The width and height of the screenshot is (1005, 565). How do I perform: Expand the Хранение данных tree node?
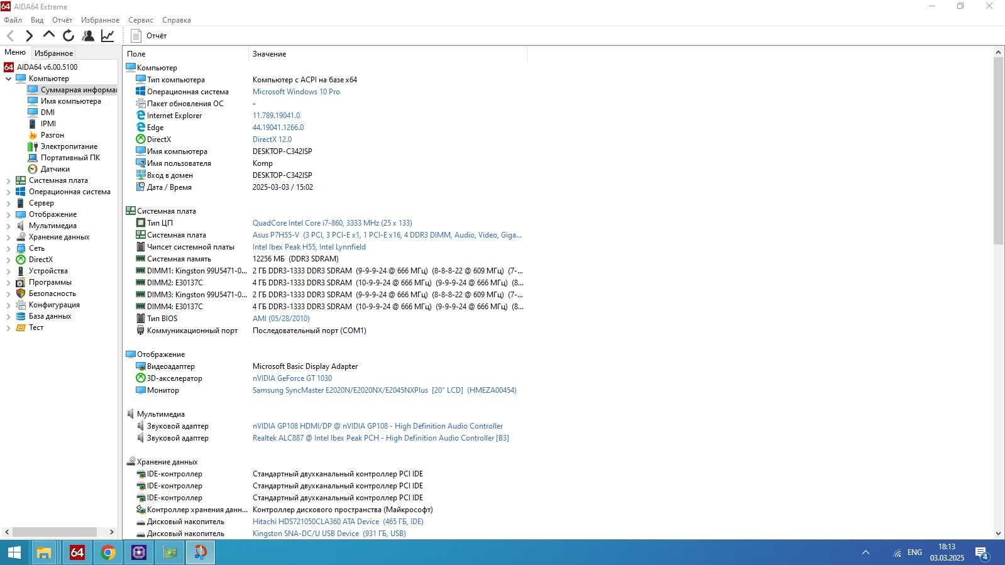(8, 237)
